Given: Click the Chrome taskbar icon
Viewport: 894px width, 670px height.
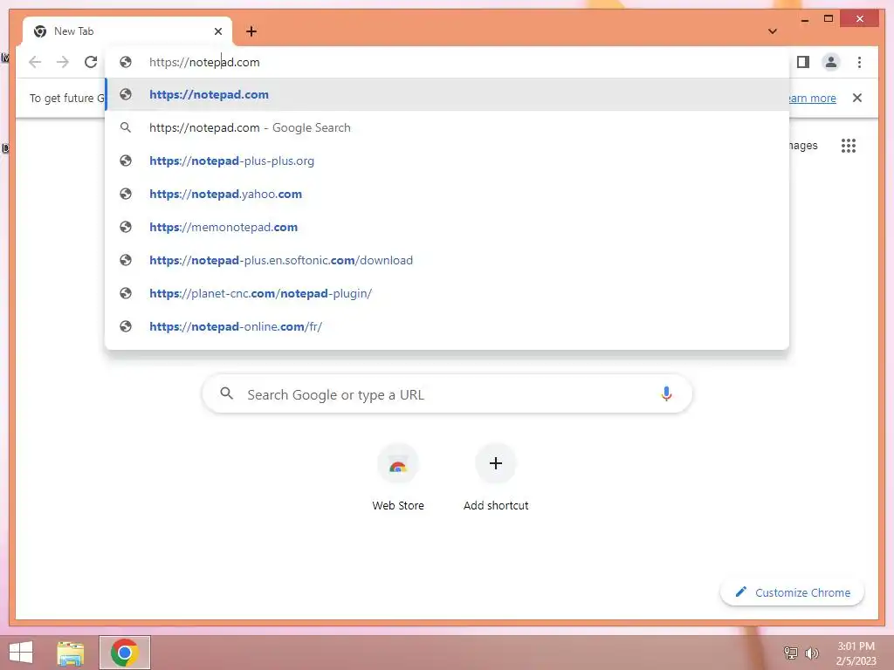Looking at the screenshot, I should click(125, 653).
